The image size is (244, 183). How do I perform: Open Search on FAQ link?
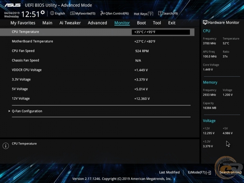pos(230,172)
